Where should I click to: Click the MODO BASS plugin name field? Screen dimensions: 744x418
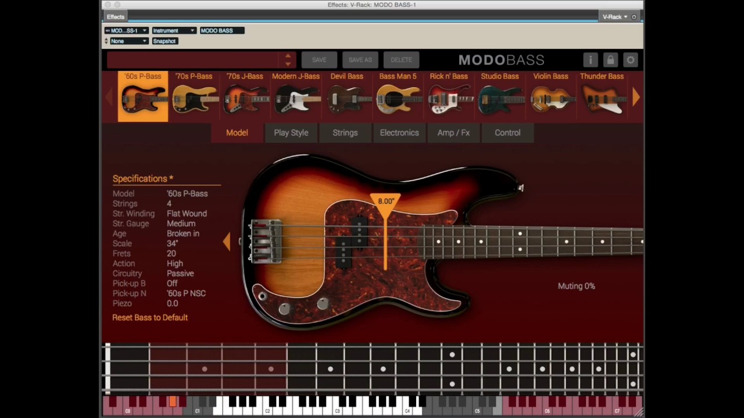(222, 31)
